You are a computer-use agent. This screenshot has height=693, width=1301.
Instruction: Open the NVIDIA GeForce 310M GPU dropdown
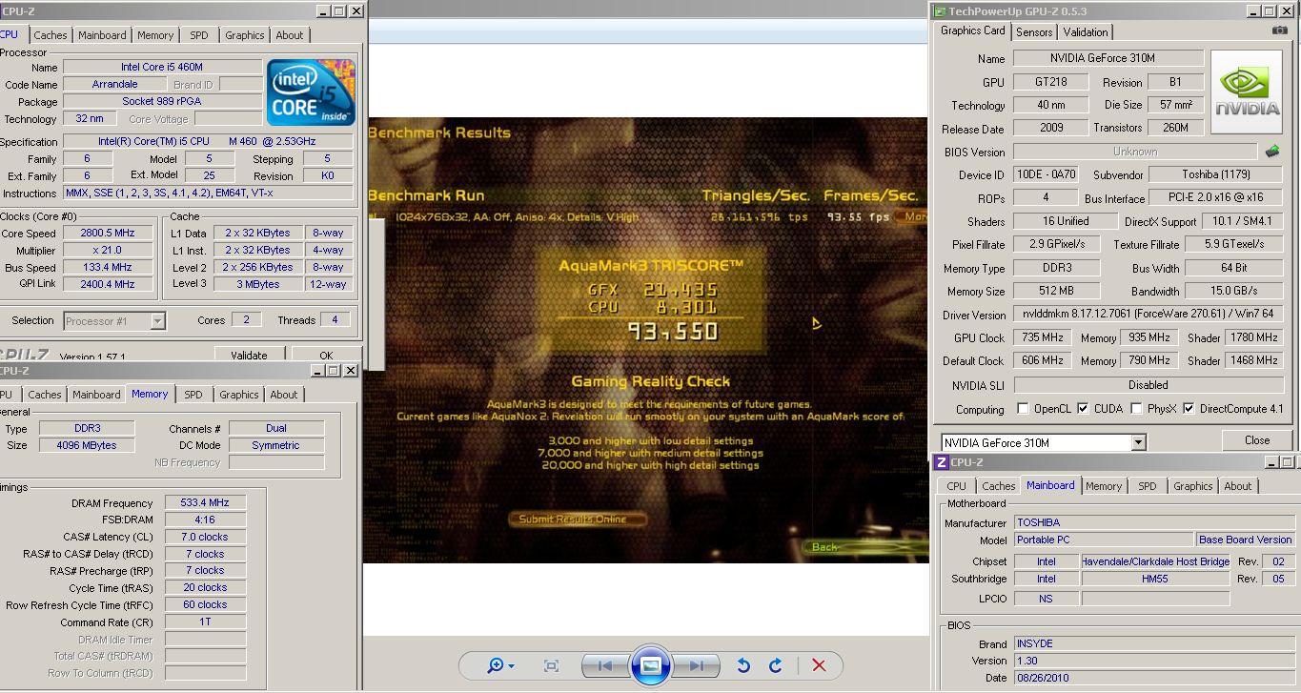pos(1138,442)
